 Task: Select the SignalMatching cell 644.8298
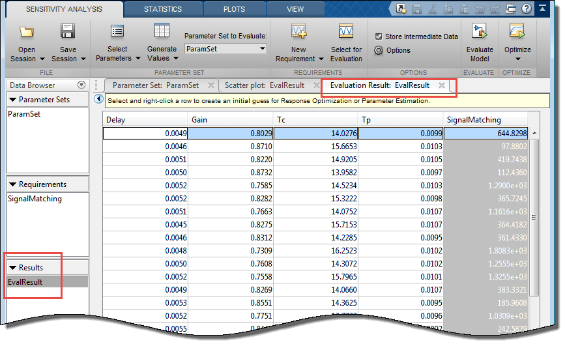(485, 134)
